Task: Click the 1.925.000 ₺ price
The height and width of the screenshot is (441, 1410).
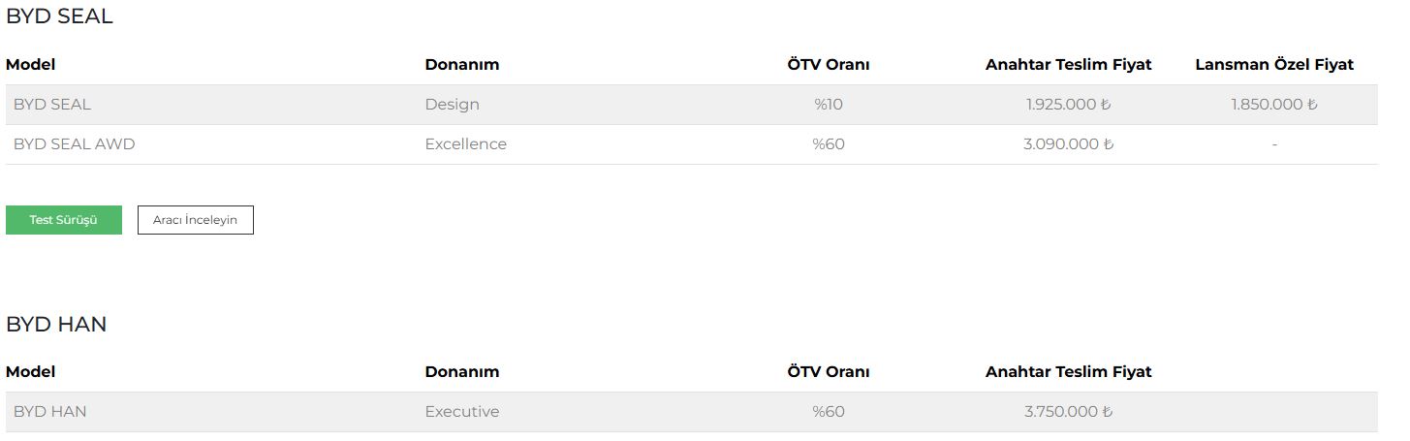Action: (x=1068, y=105)
